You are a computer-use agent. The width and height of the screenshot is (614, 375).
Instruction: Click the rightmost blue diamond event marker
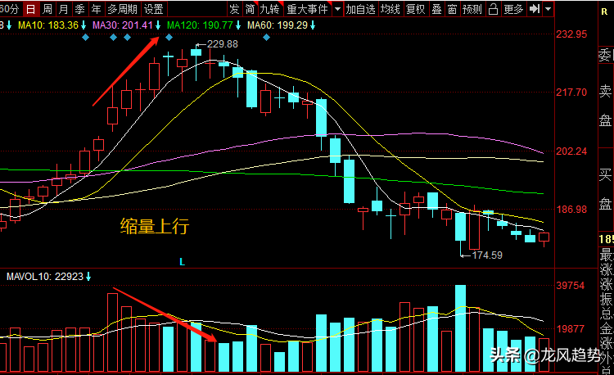pyautogui.click(x=266, y=38)
